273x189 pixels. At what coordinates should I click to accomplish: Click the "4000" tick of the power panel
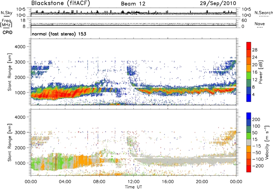pyautogui.click(x=20, y=47)
